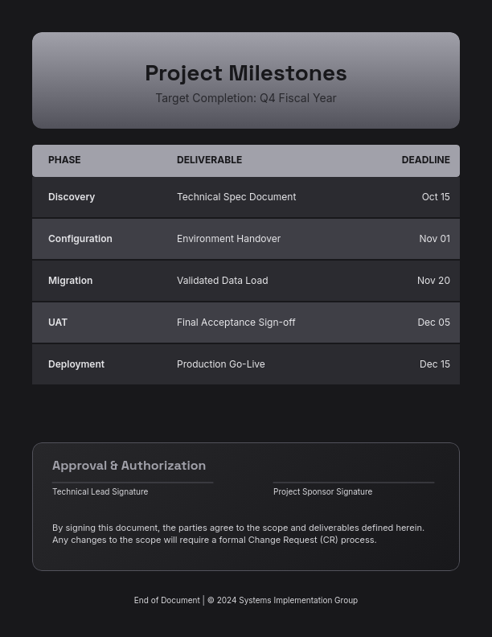Select the Discovery phase row label

point(72,197)
